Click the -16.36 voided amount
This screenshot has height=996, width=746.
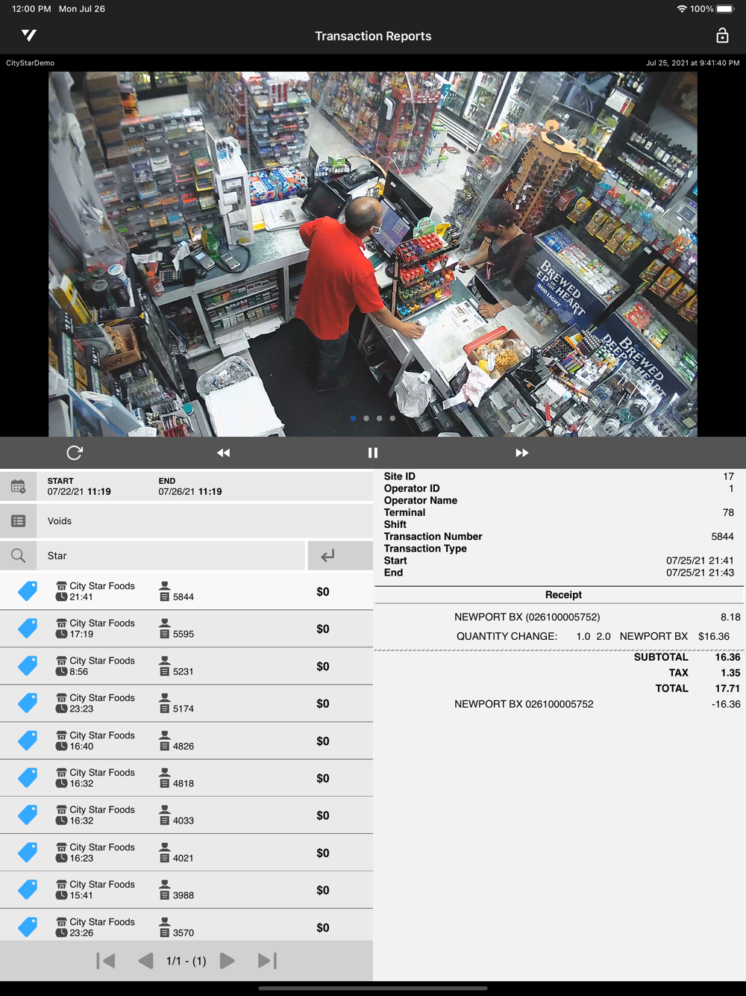(726, 704)
